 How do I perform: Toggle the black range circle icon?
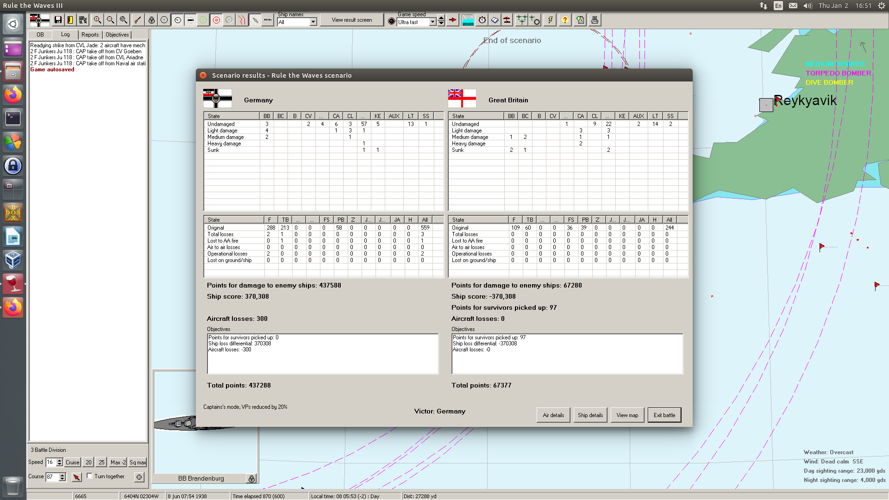pos(164,20)
